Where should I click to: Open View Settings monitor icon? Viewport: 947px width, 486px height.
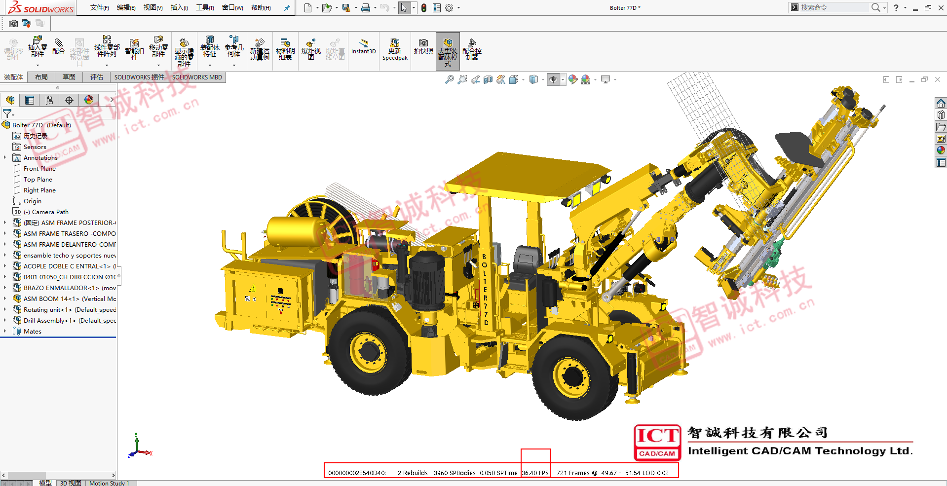(606, 79)
